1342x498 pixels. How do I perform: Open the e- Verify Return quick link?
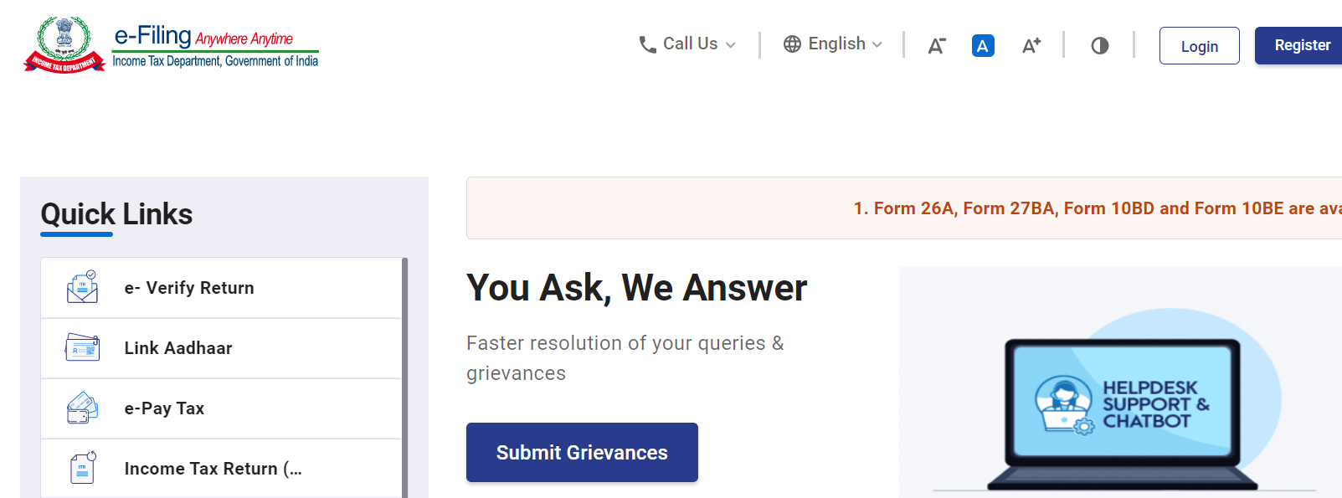click(189, 288)
